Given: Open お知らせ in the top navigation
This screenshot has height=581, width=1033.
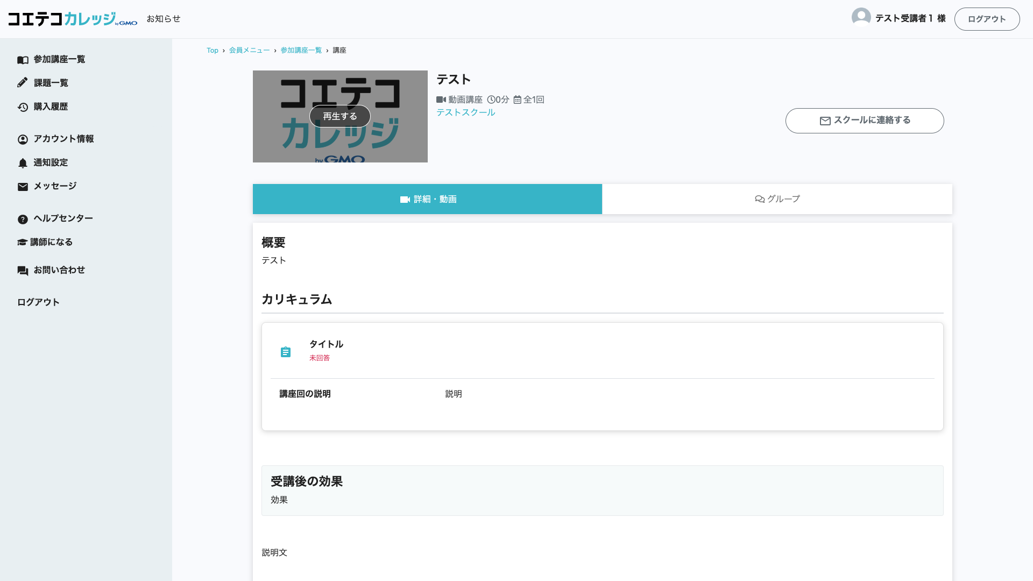Looking at the screenshot, I should pyautogui.click(x=164, y=19).
